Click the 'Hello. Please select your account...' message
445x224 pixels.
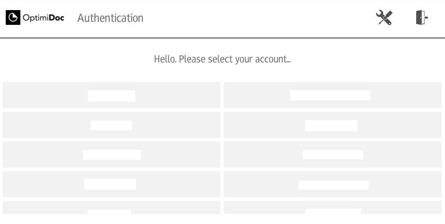(222, 59)
